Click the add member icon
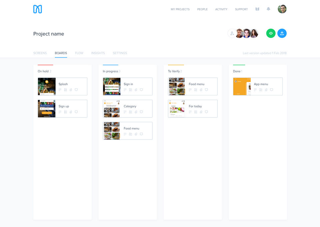Screen dimensions: 320x227 (x=232, y=33)
